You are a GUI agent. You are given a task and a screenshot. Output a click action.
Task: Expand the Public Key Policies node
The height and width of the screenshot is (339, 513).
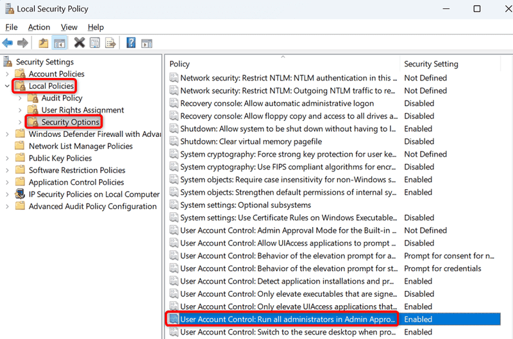(7, 158)
